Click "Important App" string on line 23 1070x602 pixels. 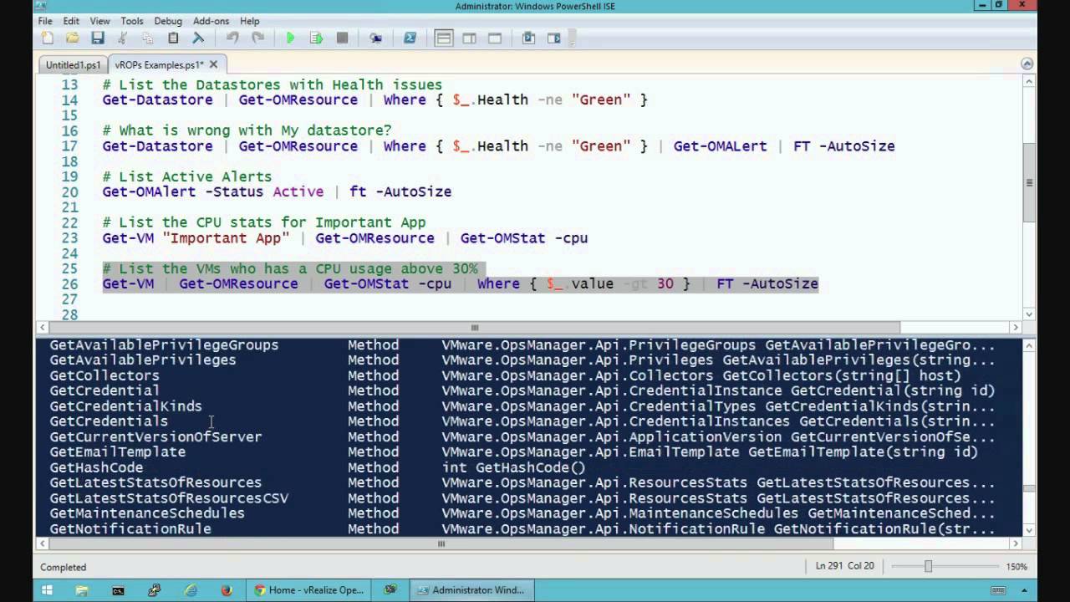(x=226, y=237)
